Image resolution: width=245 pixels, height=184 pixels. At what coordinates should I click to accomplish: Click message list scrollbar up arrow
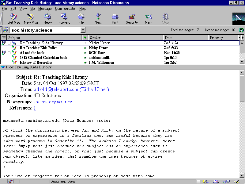[x=242, y=43]
